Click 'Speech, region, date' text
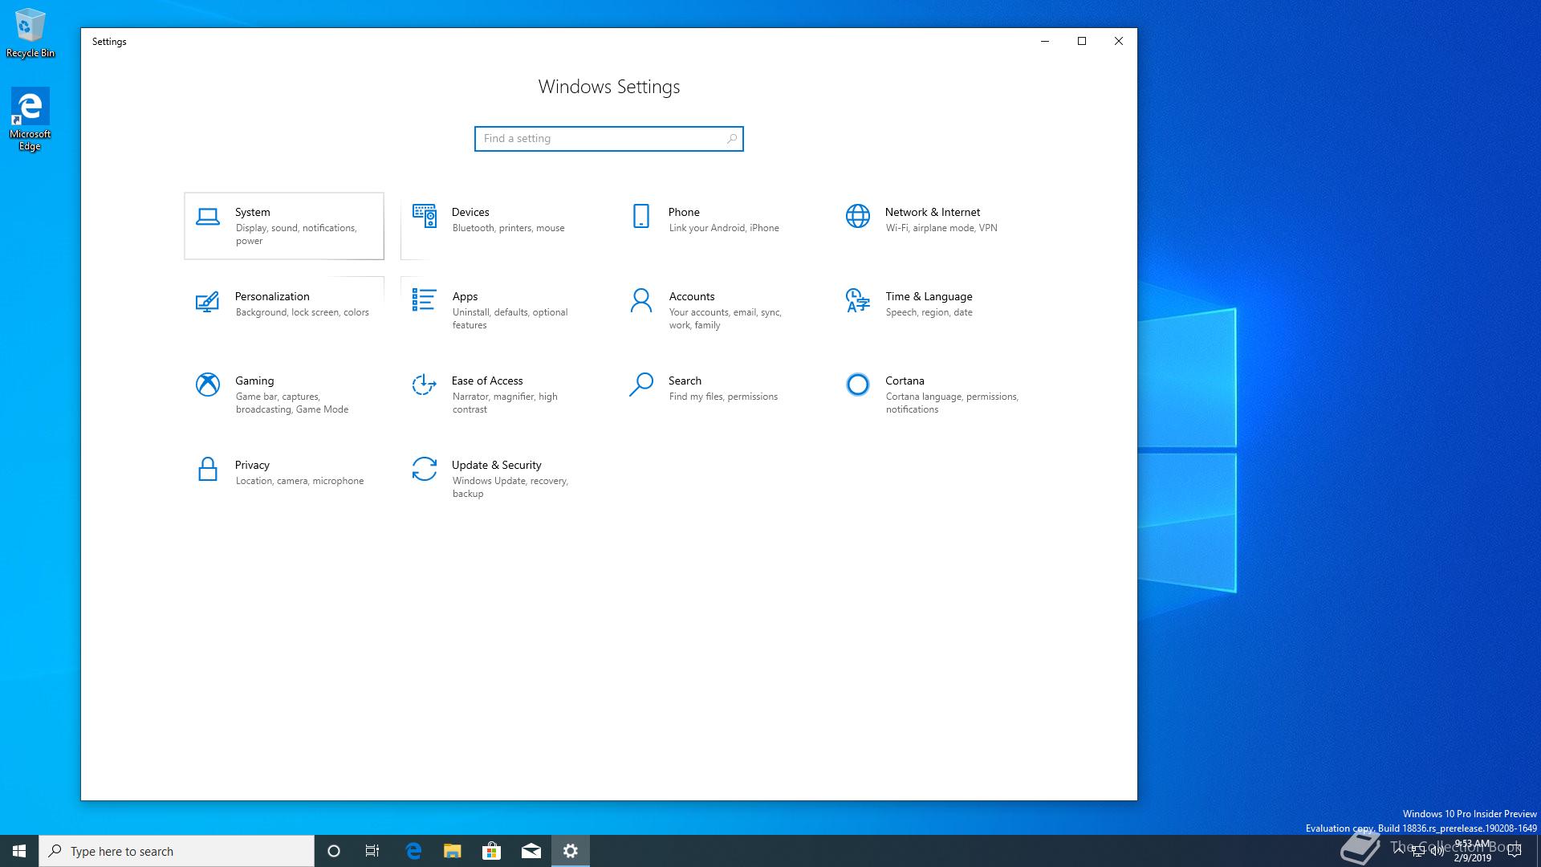1541x867 pixels. pyautogui.click(x=929, y=312)
